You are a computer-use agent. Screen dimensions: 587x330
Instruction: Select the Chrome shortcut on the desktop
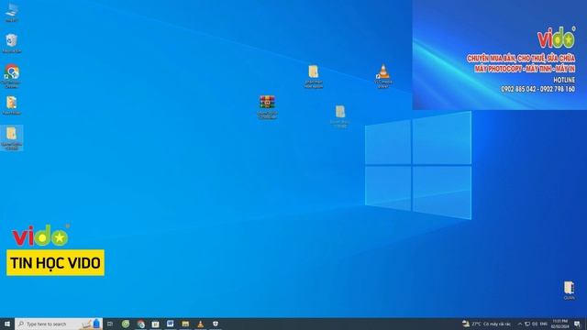[x=12, y=75]
